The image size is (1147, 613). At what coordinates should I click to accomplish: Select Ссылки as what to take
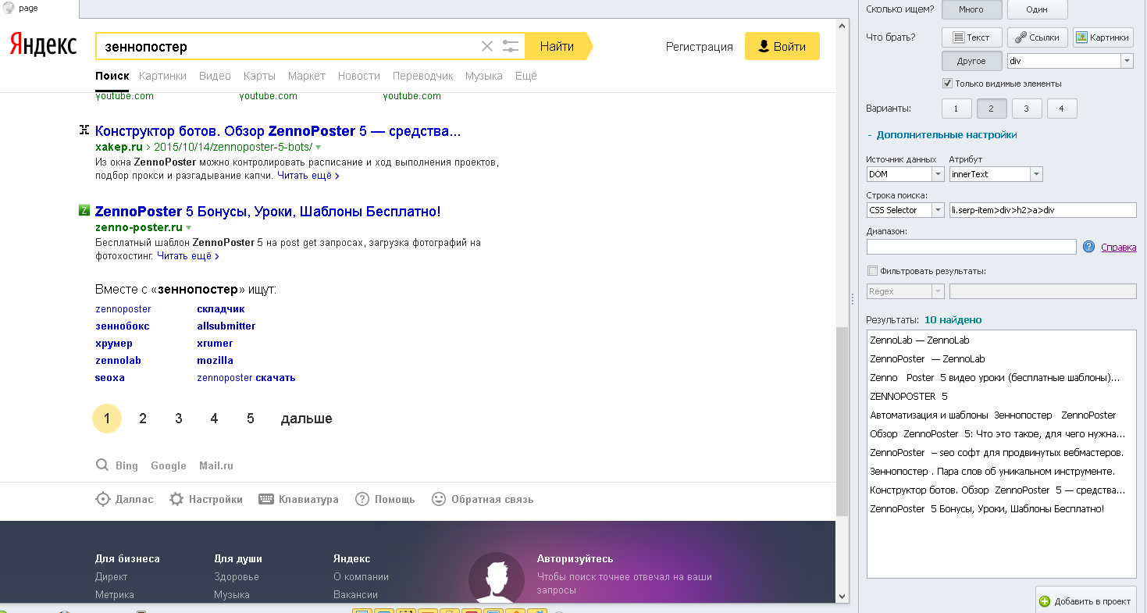pos(1037,37)
